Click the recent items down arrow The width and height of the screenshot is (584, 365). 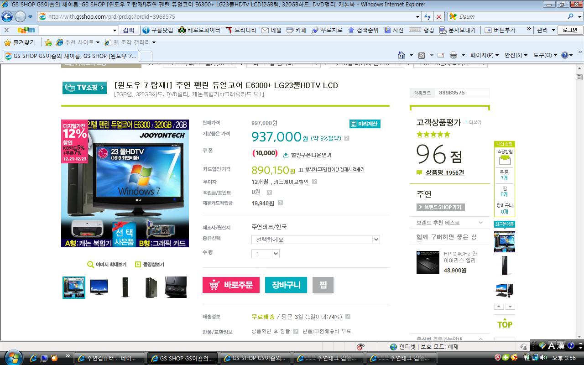coord(510,307)
